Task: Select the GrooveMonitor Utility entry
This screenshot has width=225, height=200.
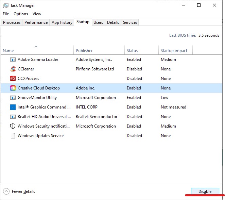Action: point(111,98)
